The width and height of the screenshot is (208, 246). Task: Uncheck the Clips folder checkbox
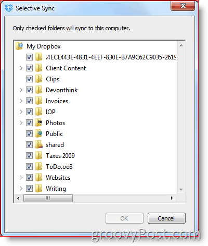tap(29, 79)
